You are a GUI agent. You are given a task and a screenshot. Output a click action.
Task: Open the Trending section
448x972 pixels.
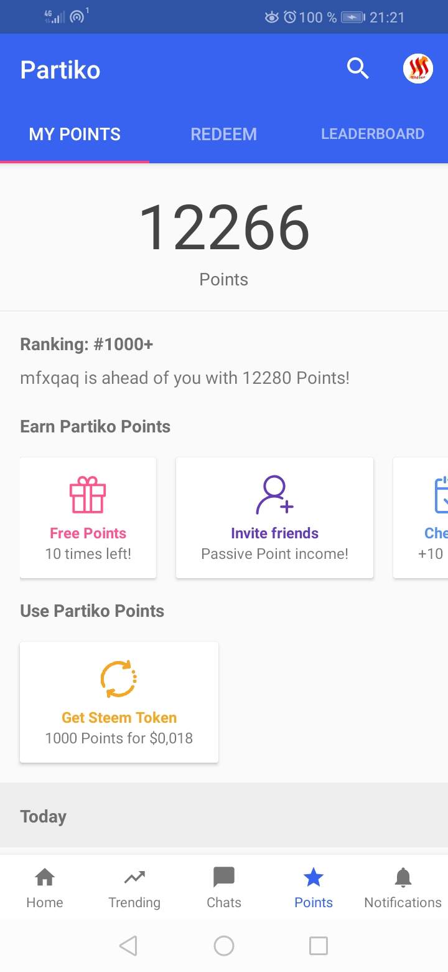click(134, 888)
